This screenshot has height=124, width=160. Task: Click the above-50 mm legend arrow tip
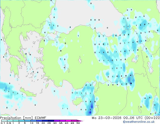click(x=80, y=121)
